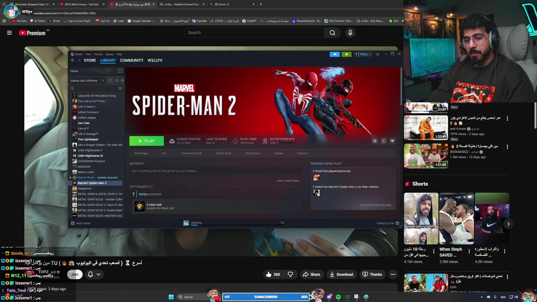The width and height of the screenshot is (537, 302).
Task: Click the YouTube Premium logo
Action: click(32, 33)
